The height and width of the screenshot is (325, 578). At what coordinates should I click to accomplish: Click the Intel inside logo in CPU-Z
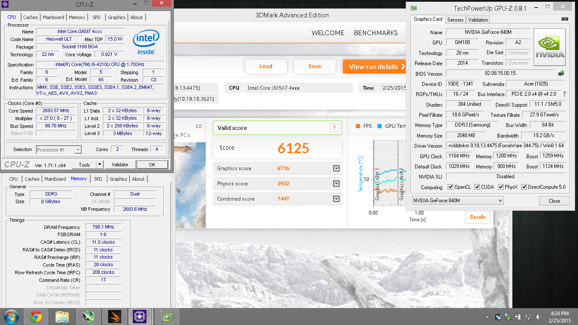click(146, 43)
